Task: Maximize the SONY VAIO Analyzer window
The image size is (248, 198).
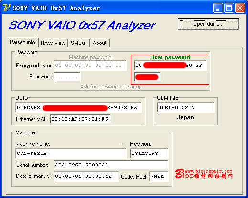Action: [x=229, y=8]
